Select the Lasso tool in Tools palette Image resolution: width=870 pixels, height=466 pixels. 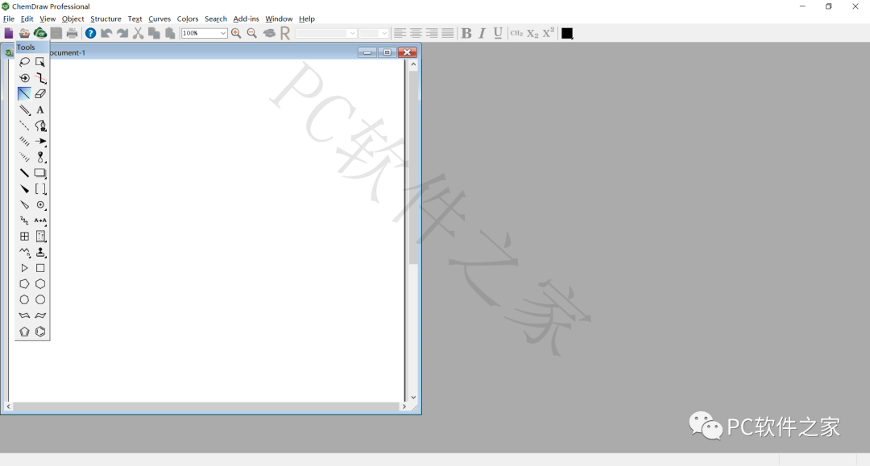(24, 62)
